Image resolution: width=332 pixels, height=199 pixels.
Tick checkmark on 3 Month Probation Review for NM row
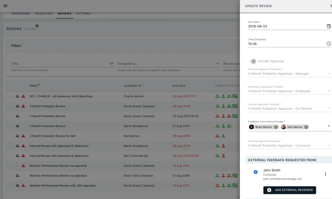pyautogui.click(x=11, y=136)
